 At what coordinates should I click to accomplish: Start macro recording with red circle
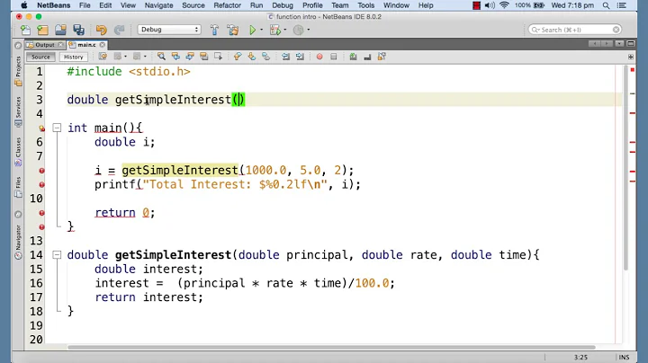point(319,57)
